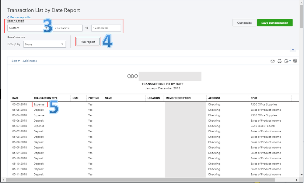Open the first Expense transaction dated 05-05-2018

point(39,104)
